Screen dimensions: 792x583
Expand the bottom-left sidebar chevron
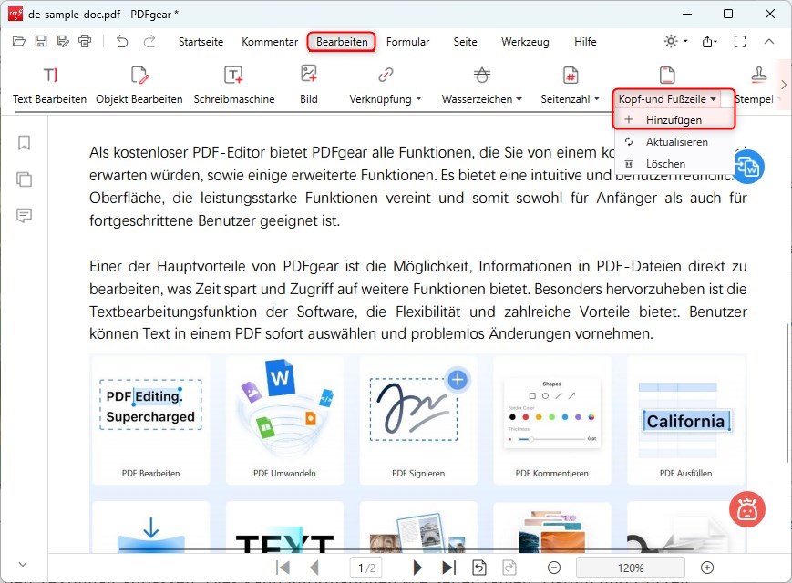tap(23, 564)
